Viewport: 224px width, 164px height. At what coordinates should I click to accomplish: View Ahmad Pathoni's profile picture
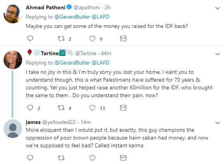(12, 14)
